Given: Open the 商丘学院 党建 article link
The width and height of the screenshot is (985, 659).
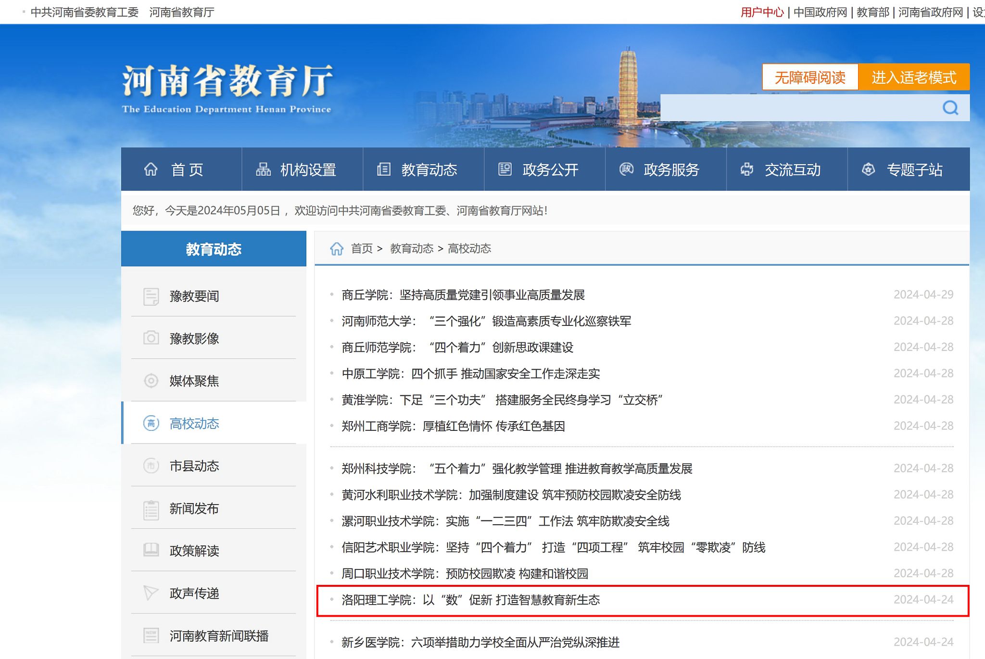Looking at the screenshot, I should 463,295.
